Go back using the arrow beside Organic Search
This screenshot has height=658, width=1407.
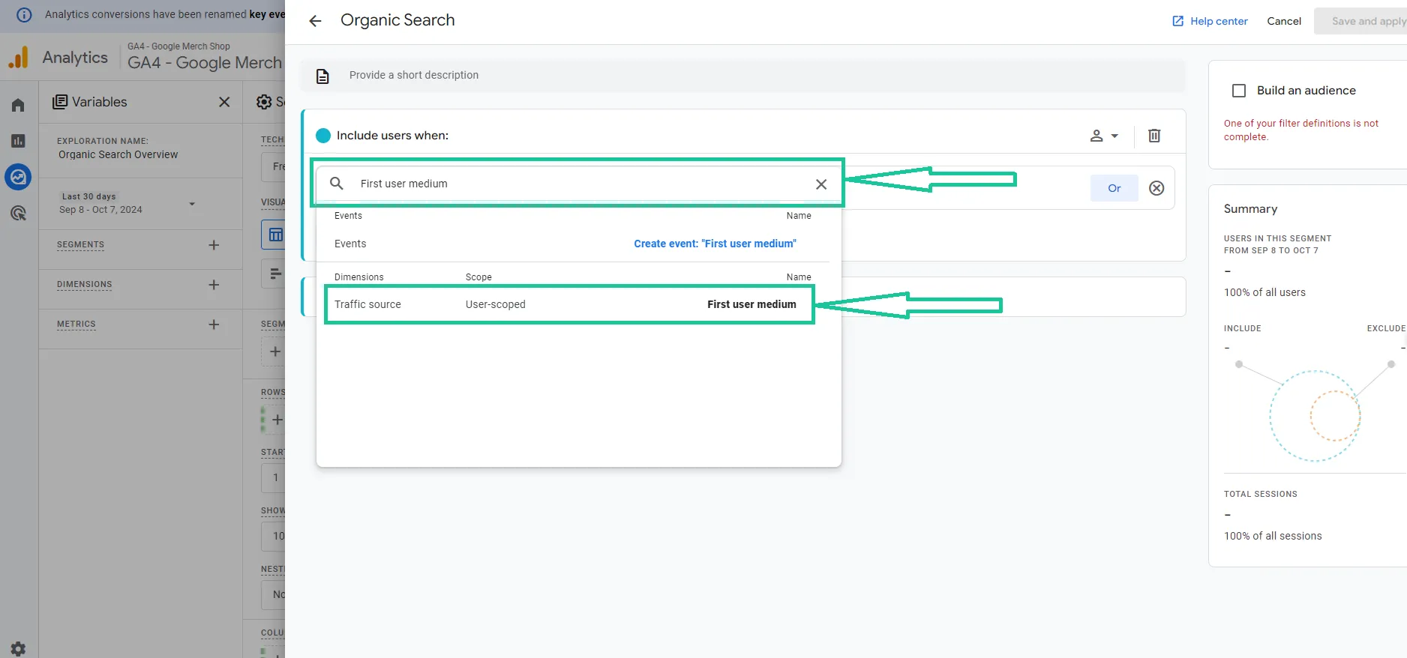(315, 21)
